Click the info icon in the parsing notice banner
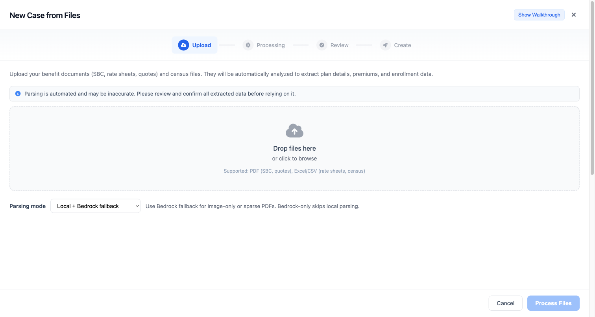 pyautogui.click(x=18, y=94)
